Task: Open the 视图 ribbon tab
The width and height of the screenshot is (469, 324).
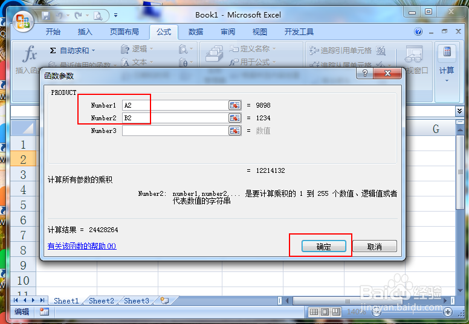Action: [x=260, y=31]
